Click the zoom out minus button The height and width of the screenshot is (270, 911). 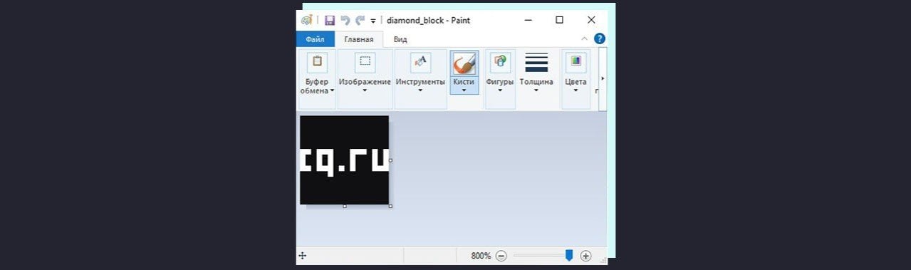point(501,255)
